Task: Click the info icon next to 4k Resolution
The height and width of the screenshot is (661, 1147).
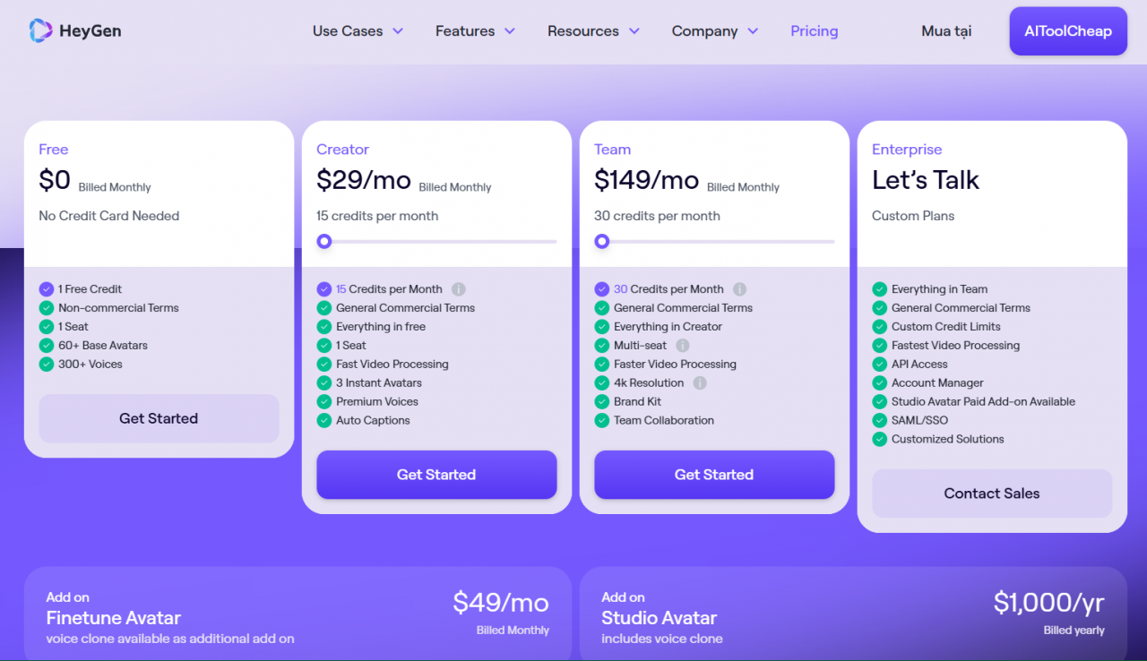Action: click(x=700, y=383)
